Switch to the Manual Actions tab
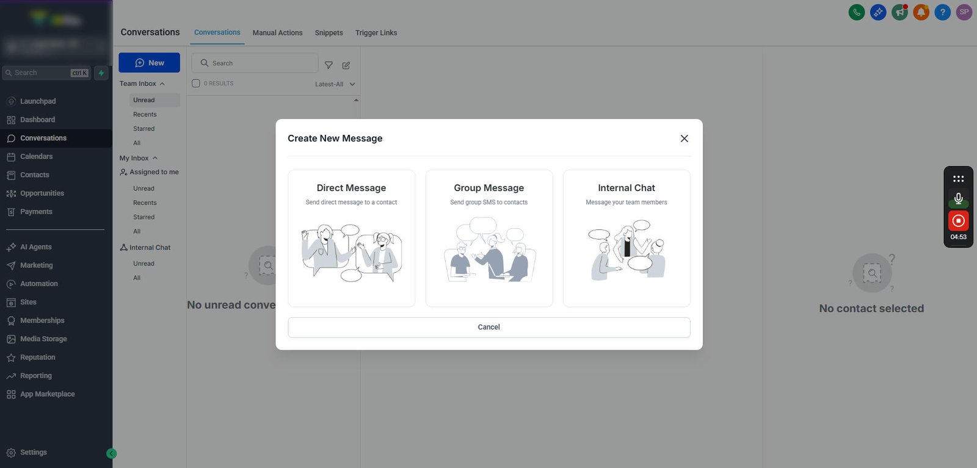 pos(278,33)
